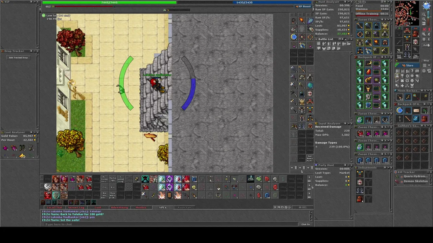433x243 pixels.
Task: Collapse the Input Analyser panel
Action: (348, 124)
